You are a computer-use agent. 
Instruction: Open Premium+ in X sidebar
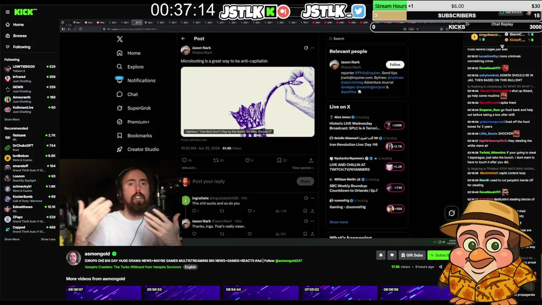[x=133, y=122]
